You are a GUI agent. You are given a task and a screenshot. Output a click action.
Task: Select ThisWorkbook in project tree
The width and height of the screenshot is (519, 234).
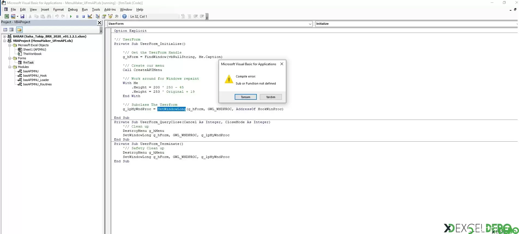click(32, 54)
